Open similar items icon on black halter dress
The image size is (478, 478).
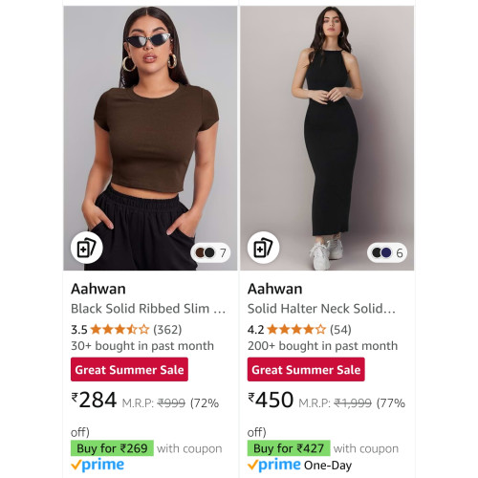(263, 248)
